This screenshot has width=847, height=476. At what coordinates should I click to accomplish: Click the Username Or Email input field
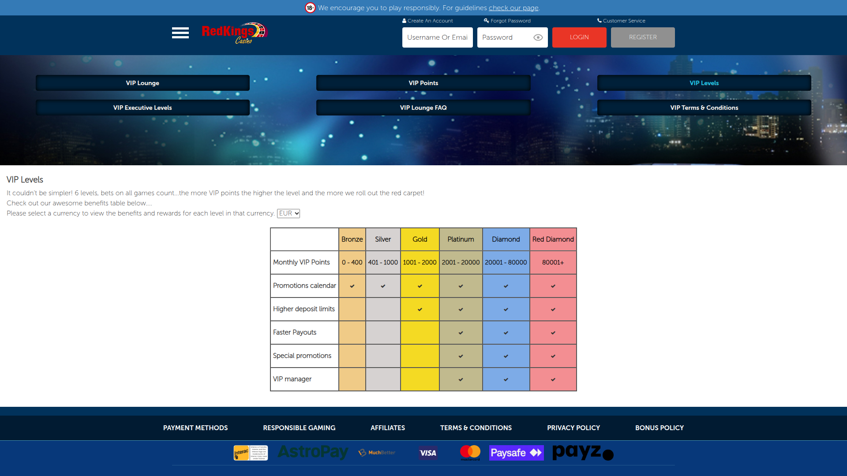[x=437, y=37]
